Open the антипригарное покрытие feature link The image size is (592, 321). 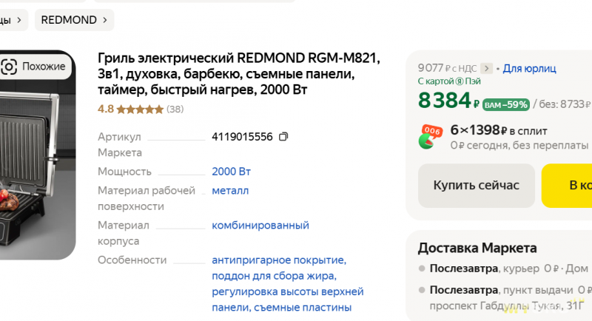[x=279, y=260]
